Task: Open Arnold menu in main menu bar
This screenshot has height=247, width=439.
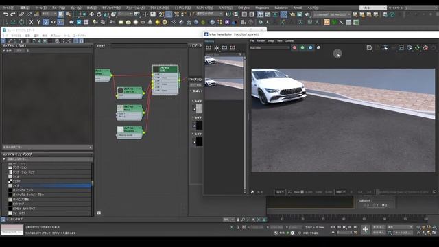Action: [298, 8]
